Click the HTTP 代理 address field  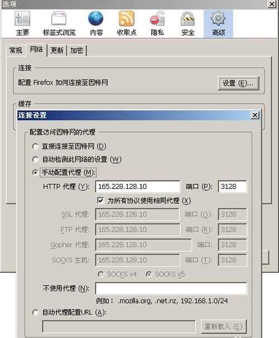(138, 187)
